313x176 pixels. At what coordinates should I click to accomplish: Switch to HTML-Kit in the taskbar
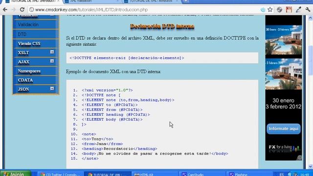155,174
